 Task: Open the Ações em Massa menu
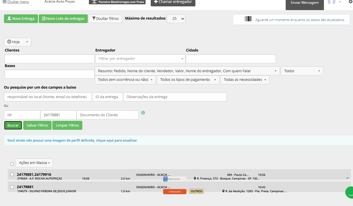[34, 163]
